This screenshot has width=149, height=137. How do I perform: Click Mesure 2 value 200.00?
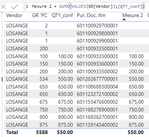tap(136, 71)
